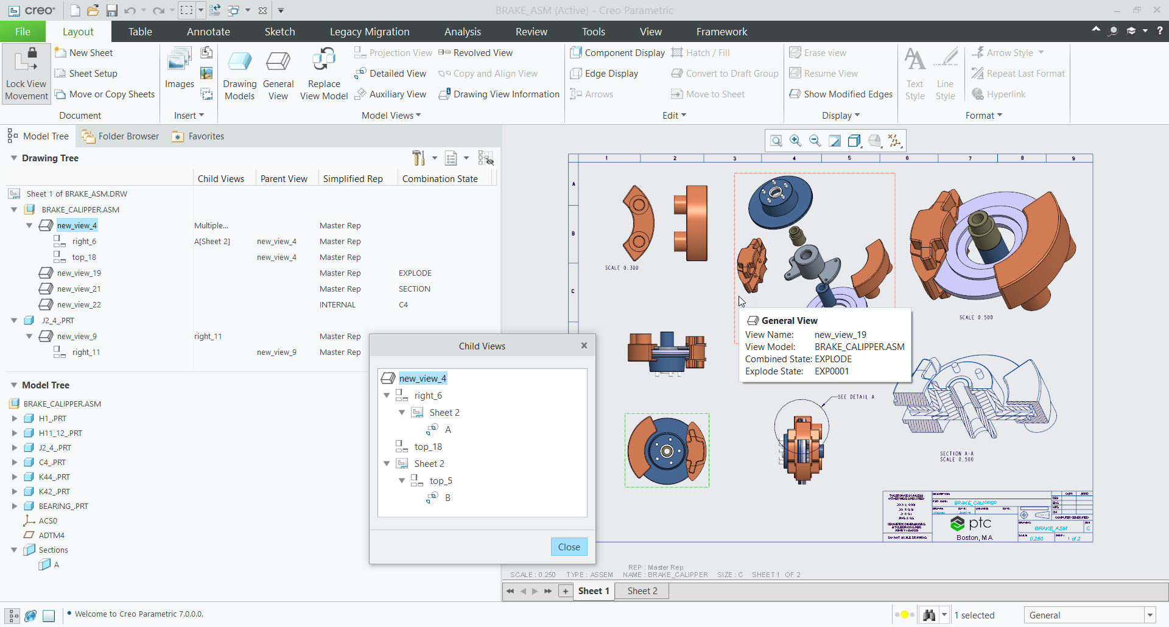Click Move or Copy Sheets
The width and height of the screenshot is (1169, 627).
tap(105, 94)
